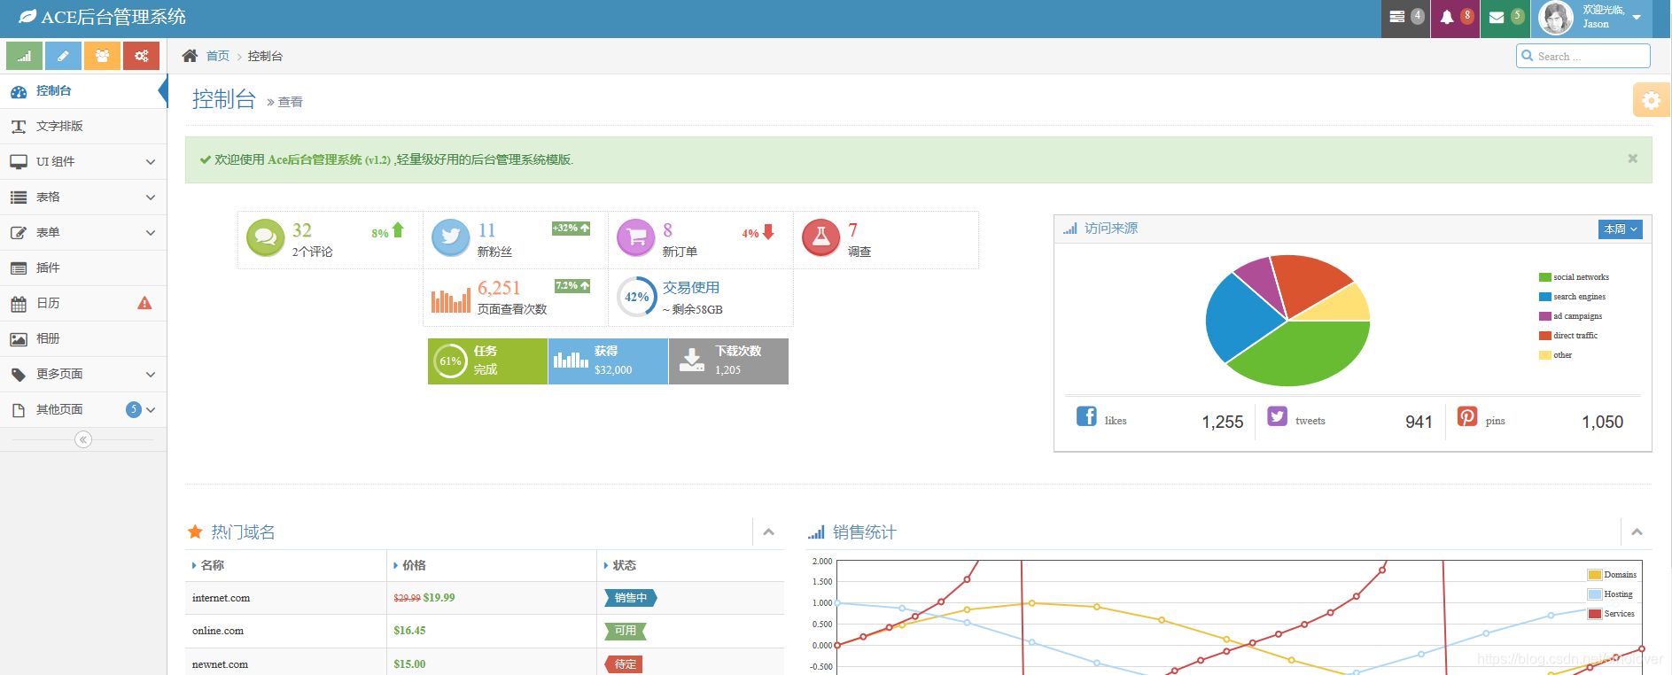Click the 61% task completion circle
Screen dimensions: 1672x675
(x=450, y=361)
